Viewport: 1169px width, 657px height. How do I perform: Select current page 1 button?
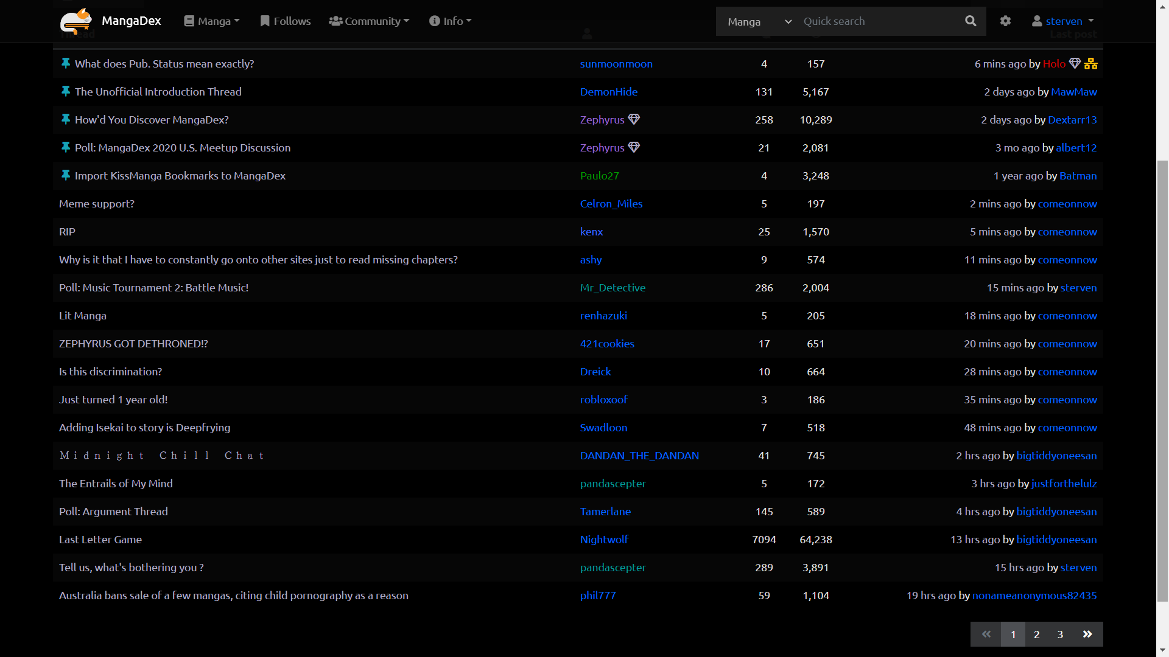pos(1013,634)
